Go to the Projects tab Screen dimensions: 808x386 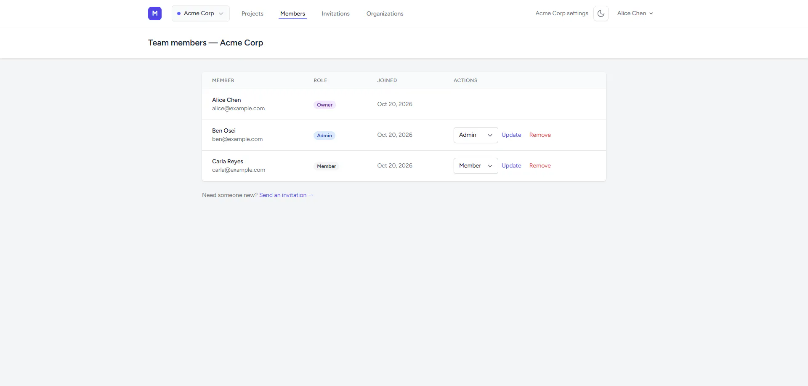click(x=252, y=13)
